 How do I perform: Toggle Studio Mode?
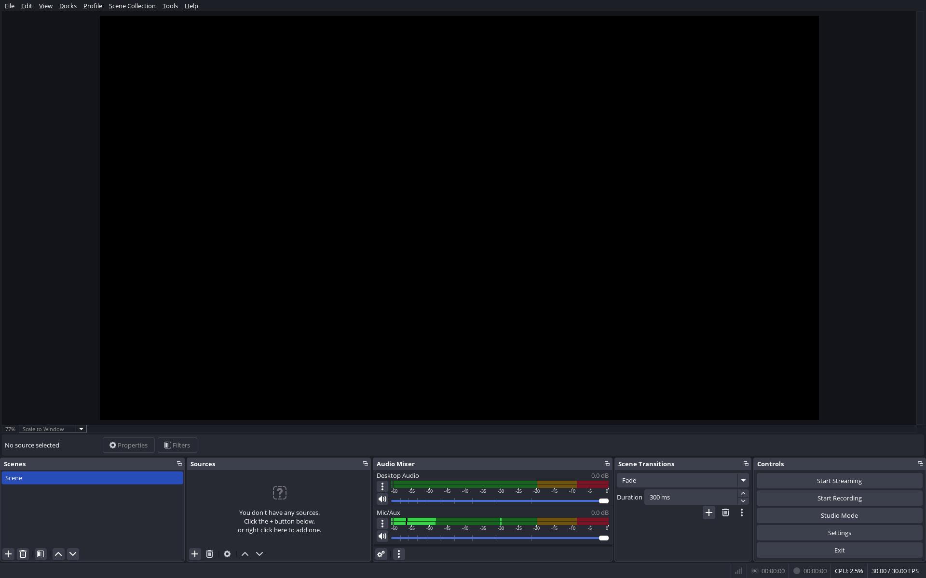click(x=839, y=515)
